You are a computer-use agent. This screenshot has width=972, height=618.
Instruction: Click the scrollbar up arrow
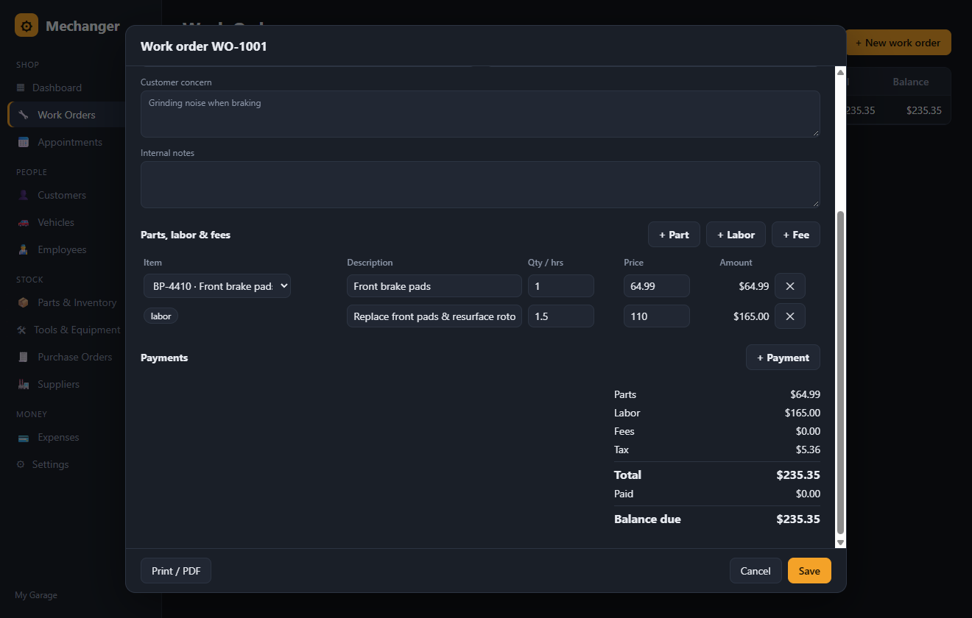click(x=840, y=72)
